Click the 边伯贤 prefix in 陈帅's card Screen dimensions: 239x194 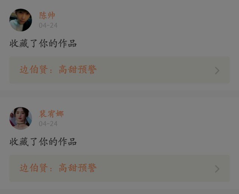click(34, 70)
